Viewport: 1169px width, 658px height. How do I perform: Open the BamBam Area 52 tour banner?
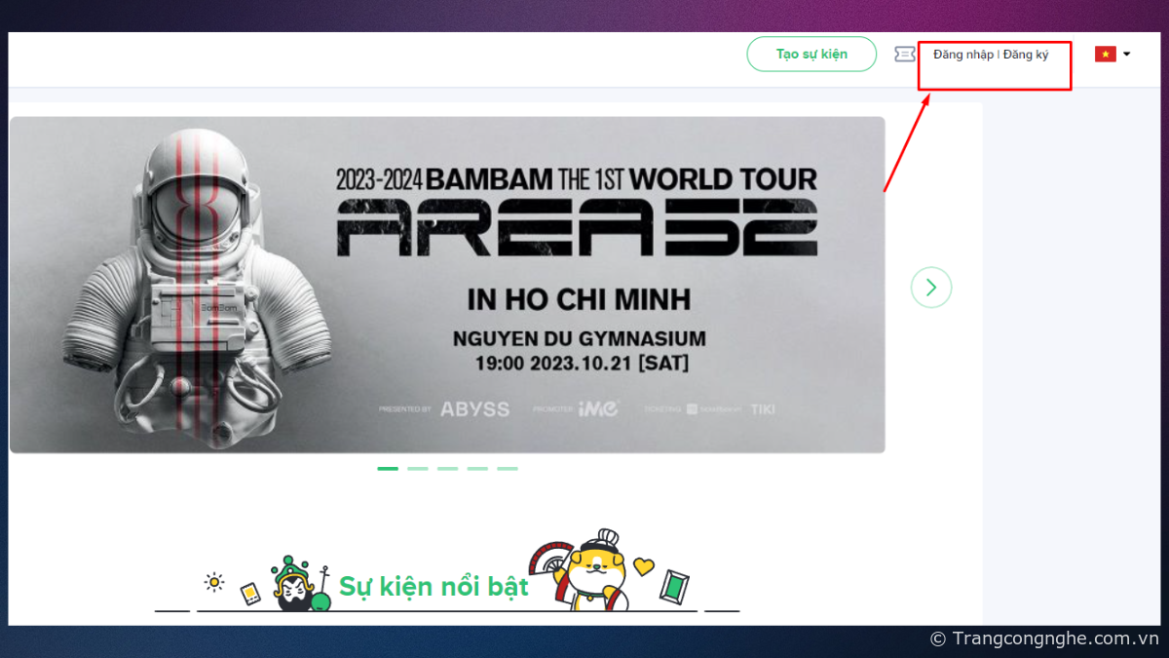[447, 285]
